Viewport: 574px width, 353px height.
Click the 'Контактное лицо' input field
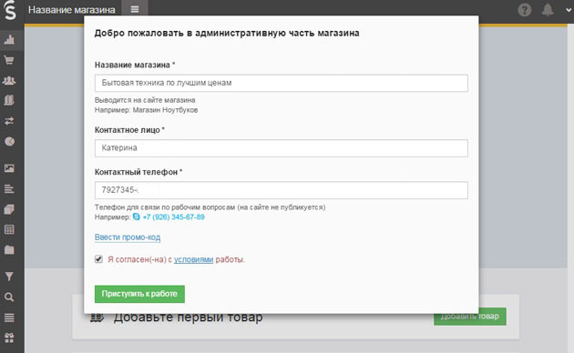point(282,148)
